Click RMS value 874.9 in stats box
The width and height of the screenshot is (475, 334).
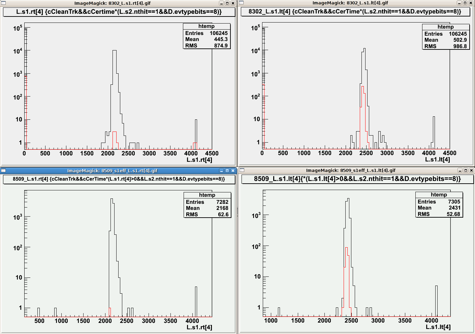pyautogui.click(x=221, y=46)
